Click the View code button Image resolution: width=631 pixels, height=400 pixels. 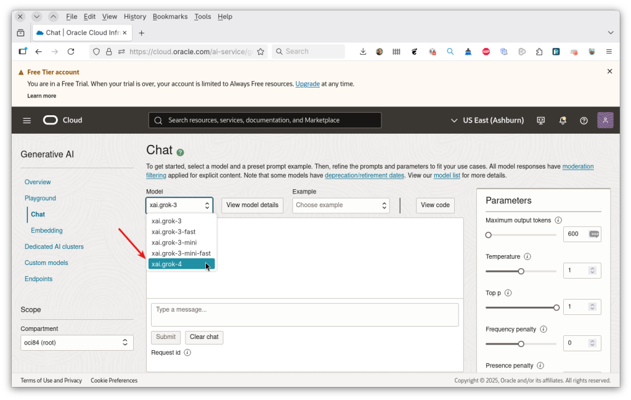(x=435, y=205)
